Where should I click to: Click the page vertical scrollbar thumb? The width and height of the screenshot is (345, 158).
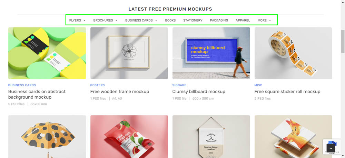tap(343, 41)
